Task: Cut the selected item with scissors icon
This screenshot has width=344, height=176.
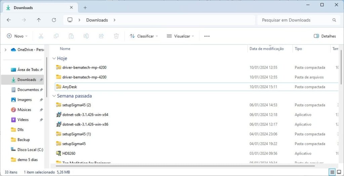Action: click(x=41, y=36)
